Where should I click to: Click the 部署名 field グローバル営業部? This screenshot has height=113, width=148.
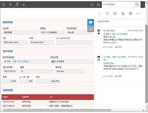[52, 32]
